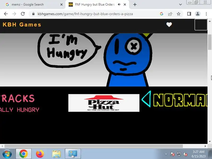
Task: Click the browser forward arrow
Action: [14, 14]
